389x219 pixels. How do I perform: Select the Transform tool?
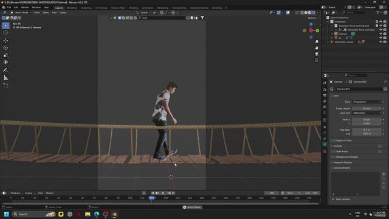pos(5,62)
